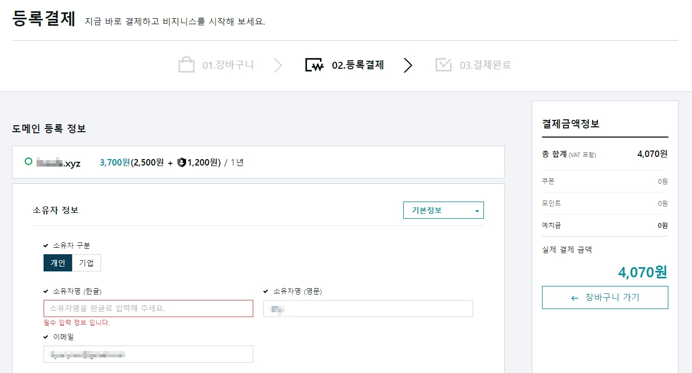Click the arrow after the 02.등록결제 step

click(x=408, y=65)
